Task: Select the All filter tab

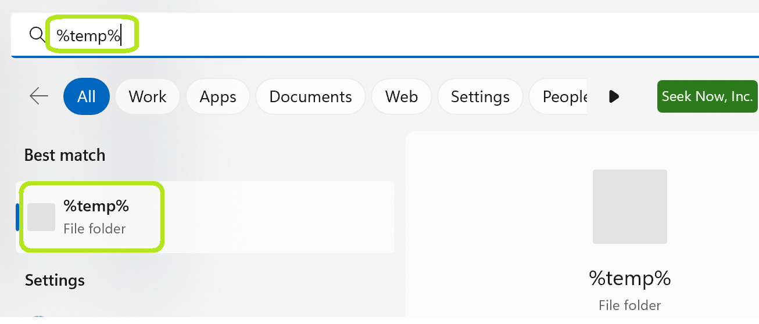Action: pyautogui.click(x=87, y=96)
